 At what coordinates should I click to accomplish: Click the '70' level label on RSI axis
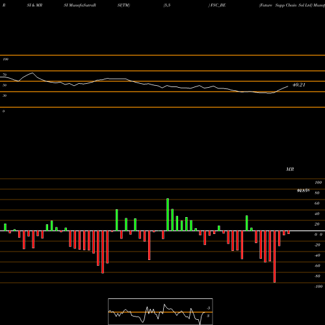coord(5,75)
